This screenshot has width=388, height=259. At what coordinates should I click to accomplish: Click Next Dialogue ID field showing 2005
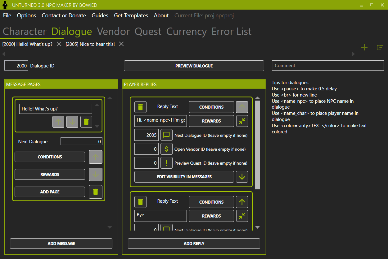[147, 135]
